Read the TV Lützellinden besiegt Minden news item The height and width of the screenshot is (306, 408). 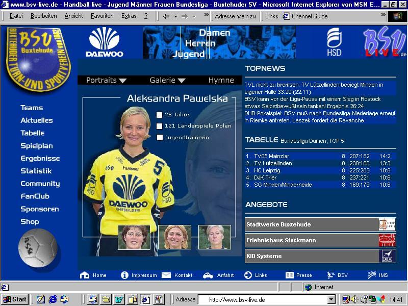pyautogui.click(x=320, y=88)
